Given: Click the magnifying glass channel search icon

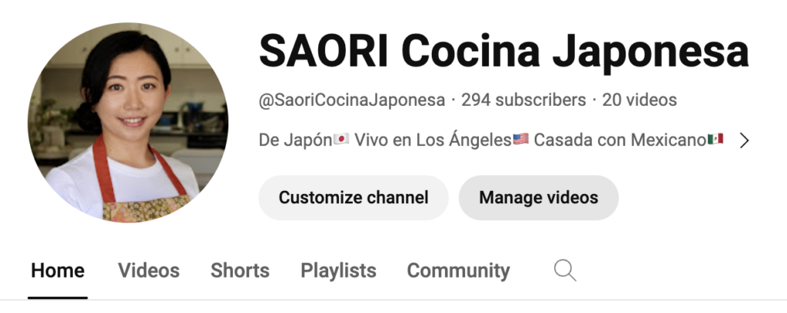Looking at the screenshot, I should point(565,271).
